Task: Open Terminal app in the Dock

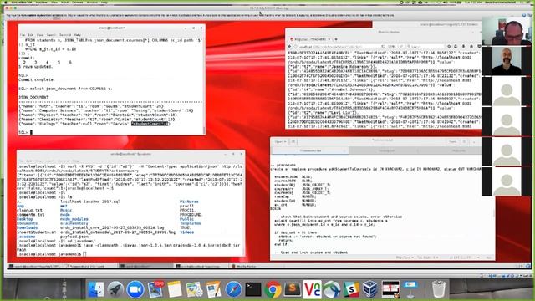Action: point(253,289)
